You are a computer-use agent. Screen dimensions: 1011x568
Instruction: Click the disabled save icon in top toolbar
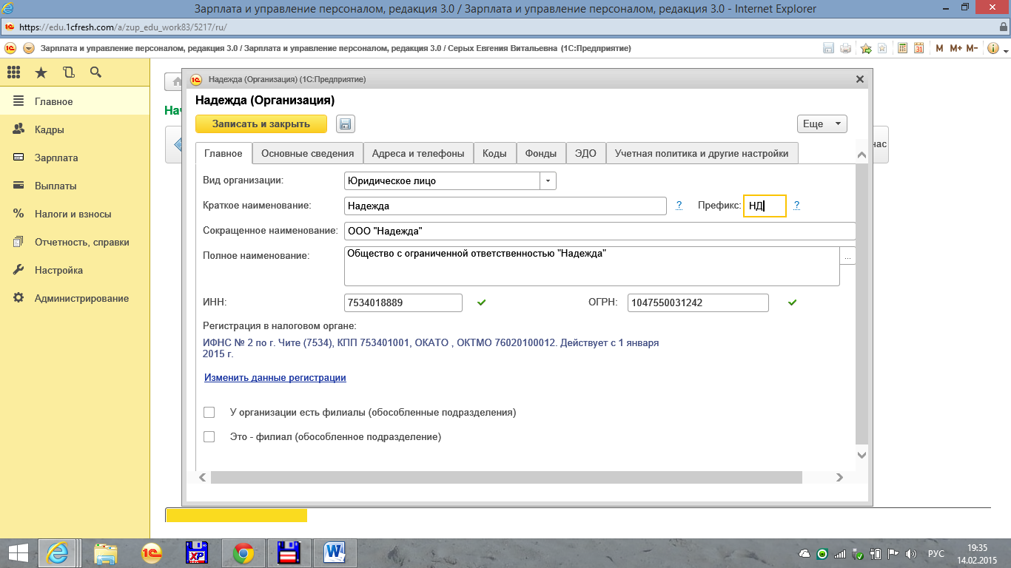pos(829,48)
